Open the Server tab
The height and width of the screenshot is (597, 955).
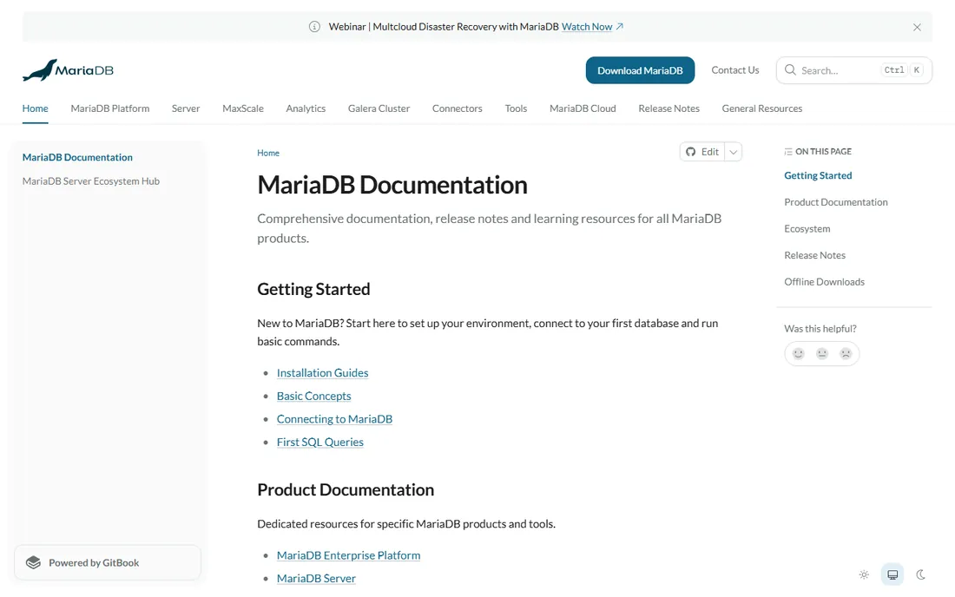pyautogui.click(x=186, y=108)
